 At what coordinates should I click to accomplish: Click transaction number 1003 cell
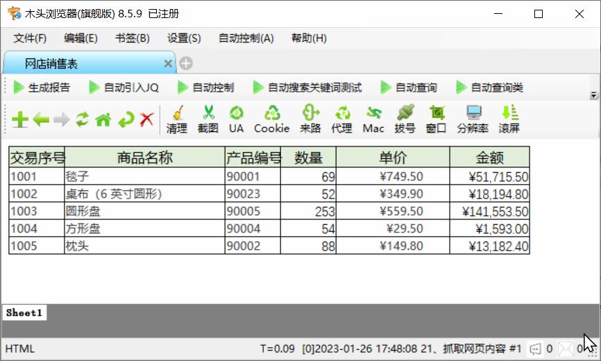[37, 211]
